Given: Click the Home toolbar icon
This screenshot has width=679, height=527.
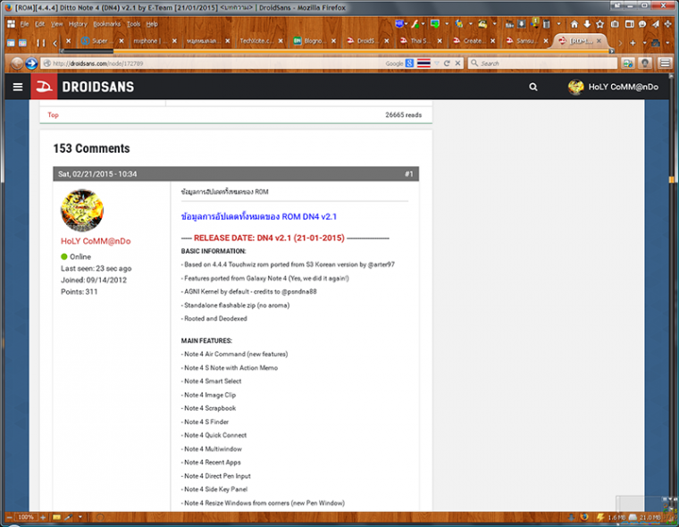Looking at the screenshot, I should click(574, 24).
